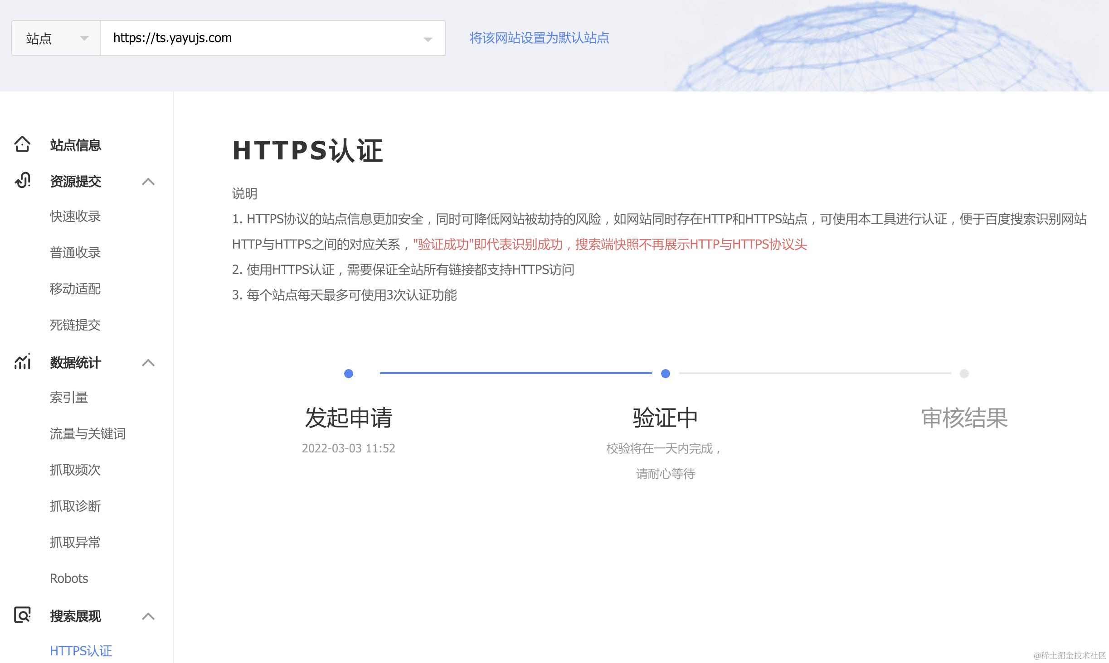Image resolution: width=1109 pixels, height=663 pixels.
Task: Open the 站点 type dropdown
Action: pyautogui.click(x=56, y=38)
